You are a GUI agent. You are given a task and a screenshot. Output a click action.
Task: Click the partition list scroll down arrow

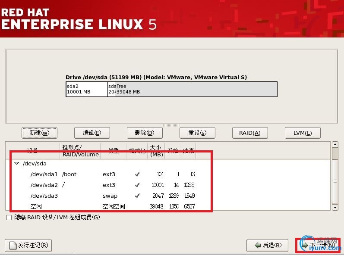click(x=335, y=207)
